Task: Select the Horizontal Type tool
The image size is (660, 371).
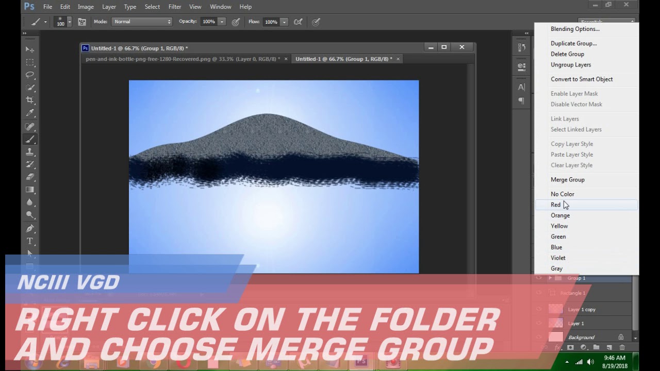Action: [30, 241]
